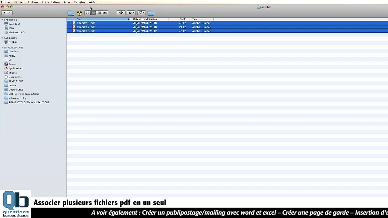The image size is (388, 218).
Task: Open Quick Look with the eye icon
Action: point(121,13)
